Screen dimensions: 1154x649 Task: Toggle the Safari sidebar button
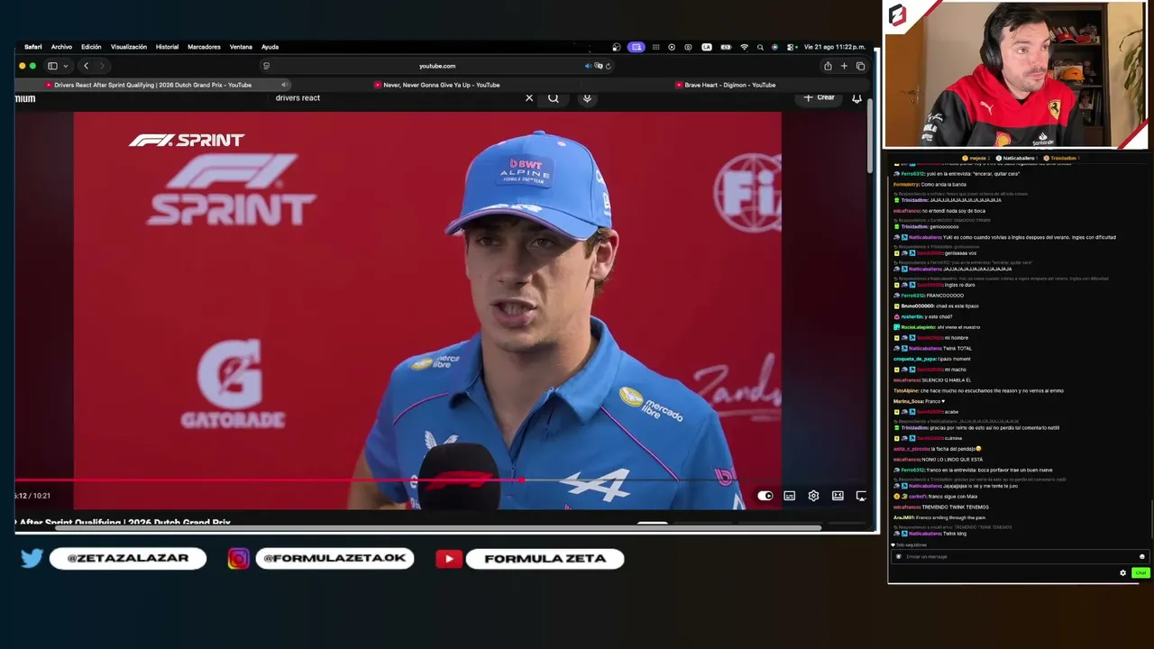click(x=52, y=66)
